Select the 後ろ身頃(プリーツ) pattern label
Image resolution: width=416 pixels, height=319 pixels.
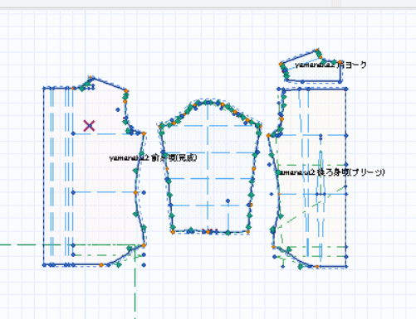tap(330, 172)
